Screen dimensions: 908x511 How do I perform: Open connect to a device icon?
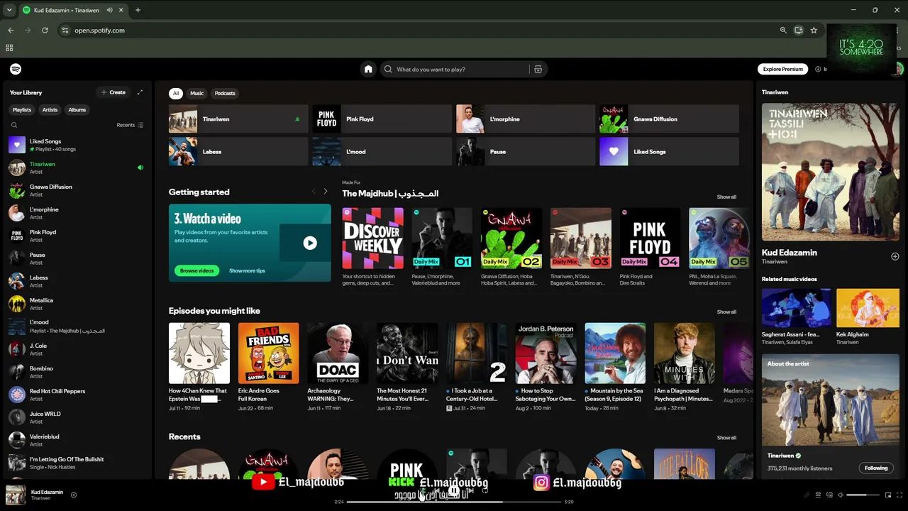[829, 495]
